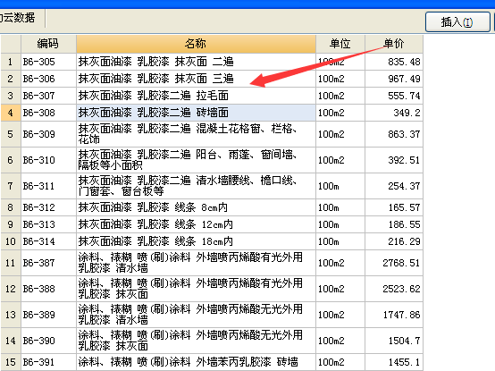Click price 967.49
Screen dimensions: 495x371
pos(394,79)
